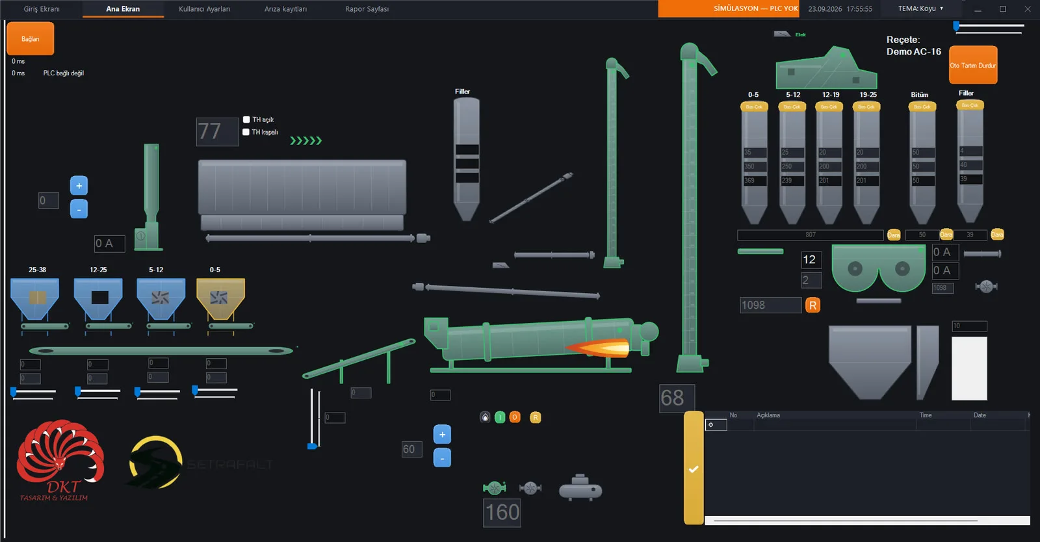This screenshot has height=542, width=1040.
Task: Click the orange Bağlan connect button
Action: pyautogui.click(x=31, y=39)
